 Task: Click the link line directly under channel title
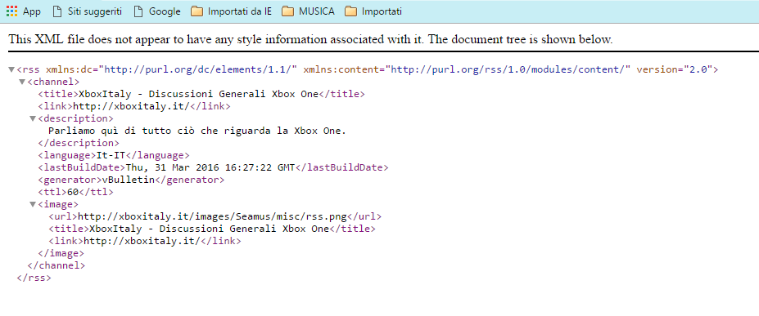pos(134,106)
